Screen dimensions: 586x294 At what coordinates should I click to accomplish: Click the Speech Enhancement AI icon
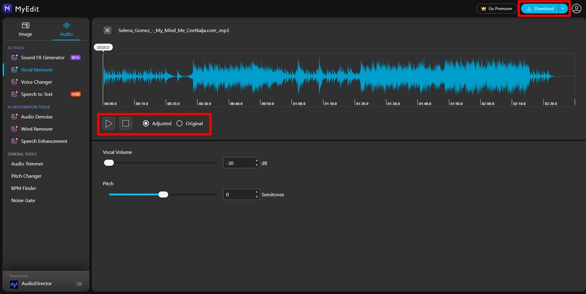[x=14, y=141]
